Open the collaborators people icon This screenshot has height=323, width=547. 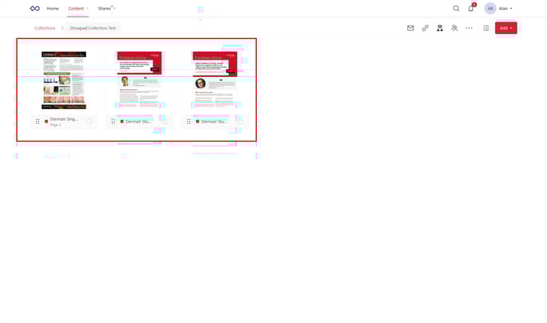tap(454, 28)
